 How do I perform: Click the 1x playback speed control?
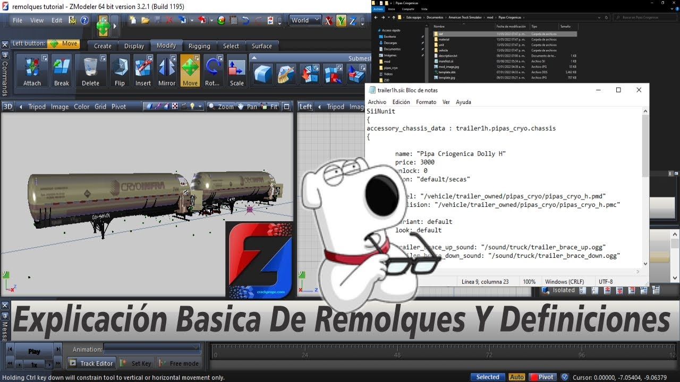pos(34,365)
